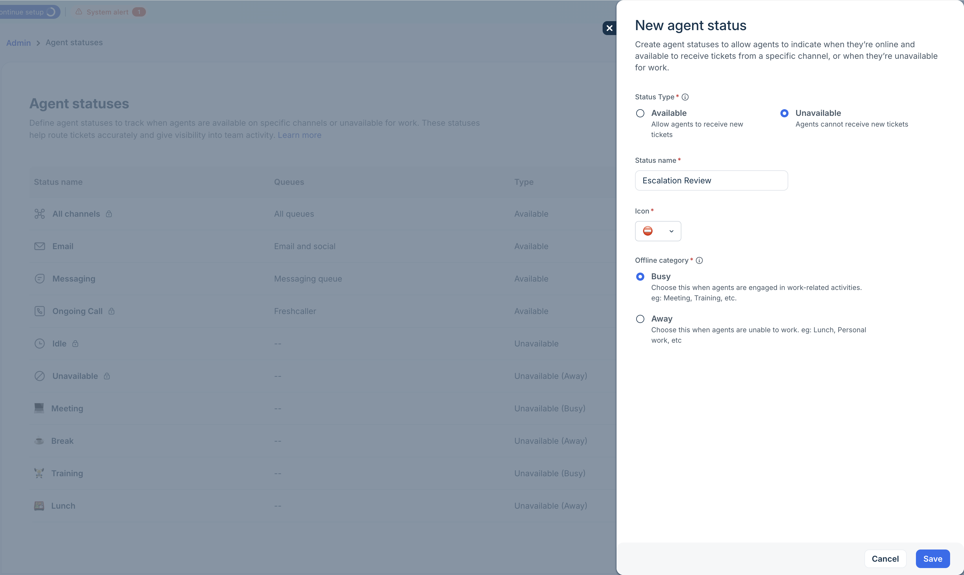
Task: Choose the Busy offline category
Action: (x=640, y=277)
